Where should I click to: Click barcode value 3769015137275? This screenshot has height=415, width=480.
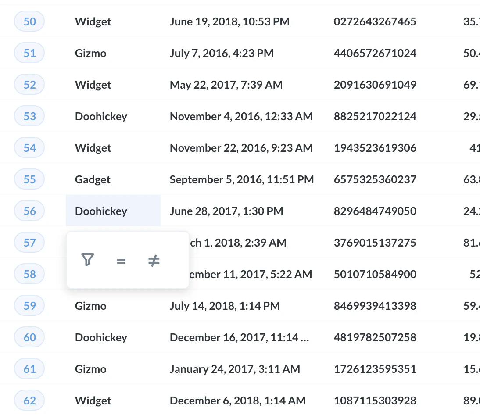[x=375, y=243]
